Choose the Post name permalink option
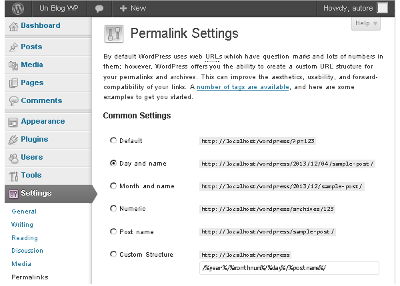400x286 pixels. (113, 231)
